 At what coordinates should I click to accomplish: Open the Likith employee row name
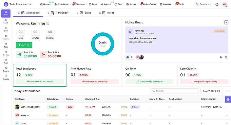coord(23,123)
